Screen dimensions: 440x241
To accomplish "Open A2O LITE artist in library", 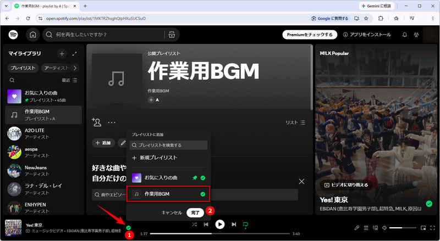I will (x=43, y=133).
